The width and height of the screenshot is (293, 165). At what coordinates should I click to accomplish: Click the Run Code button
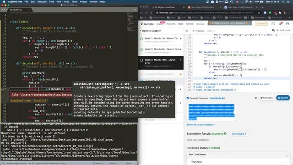click(x=266, y=98)
